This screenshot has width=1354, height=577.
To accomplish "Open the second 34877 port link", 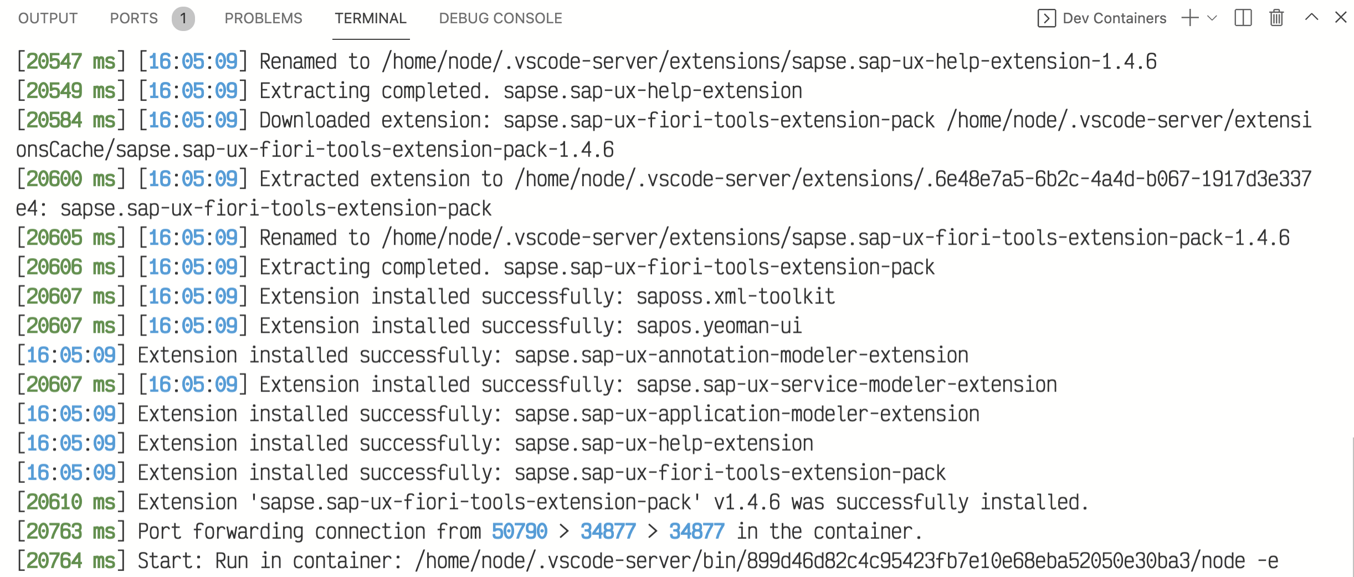I will coord(696,532).
